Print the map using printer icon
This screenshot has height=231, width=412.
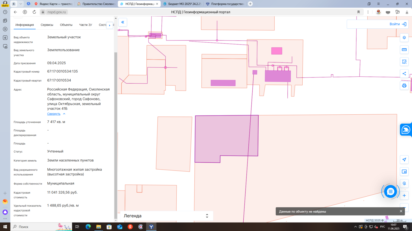point(404,86)
